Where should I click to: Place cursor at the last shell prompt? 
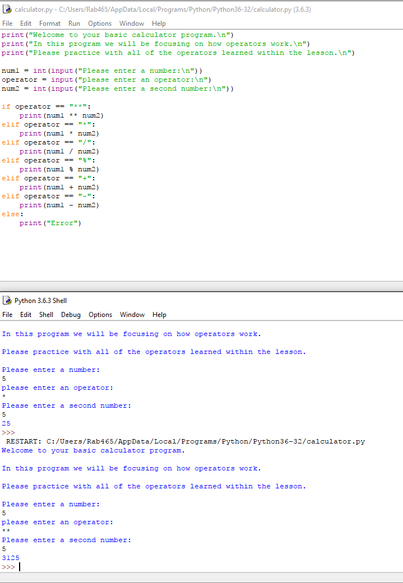click(x=20, y=567)
